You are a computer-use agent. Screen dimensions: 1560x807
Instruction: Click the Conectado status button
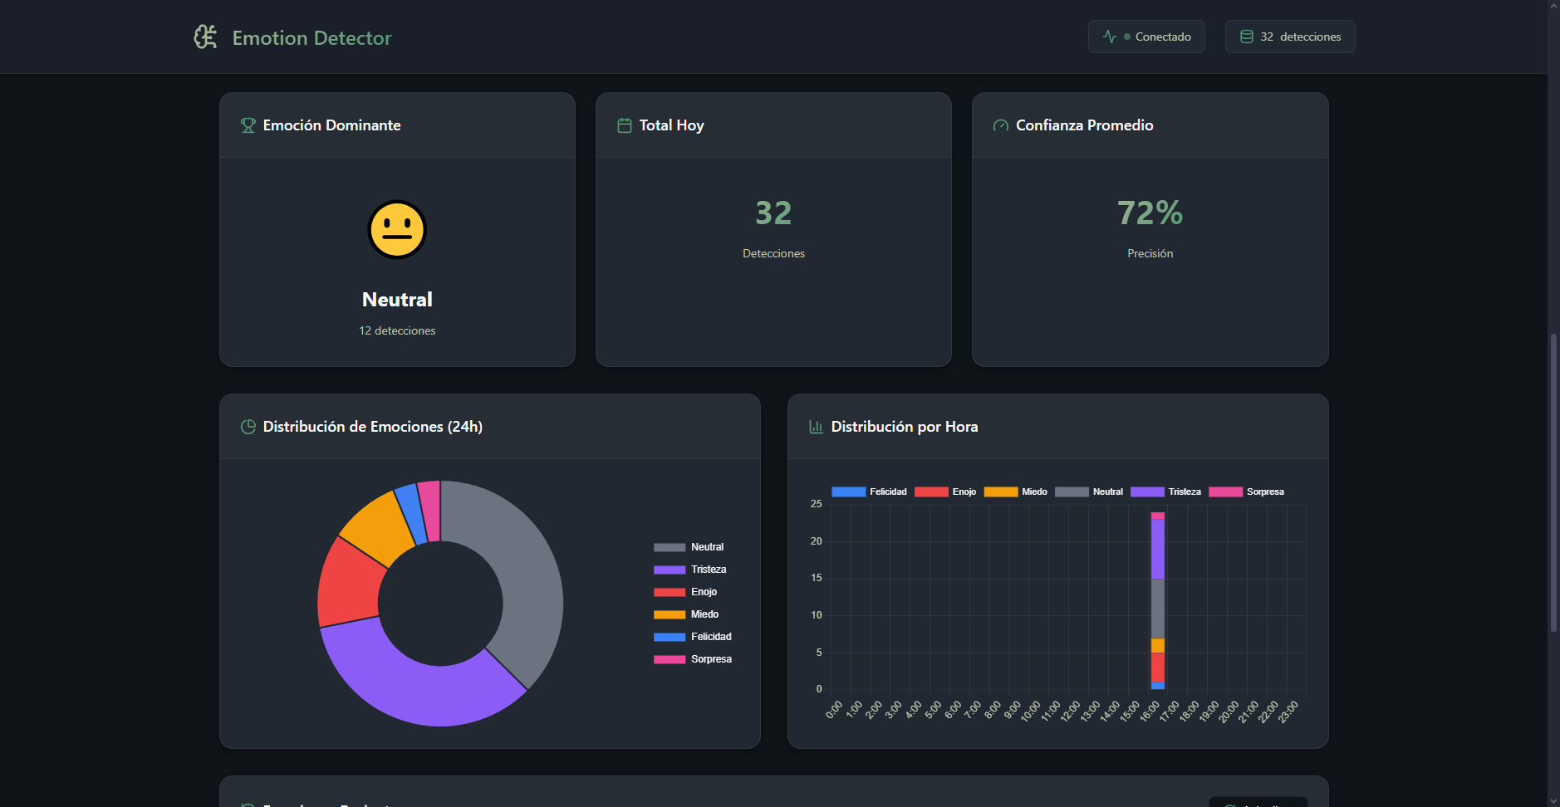[1145, 37]
